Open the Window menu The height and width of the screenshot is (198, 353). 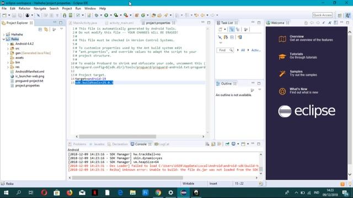coord(90,8)
